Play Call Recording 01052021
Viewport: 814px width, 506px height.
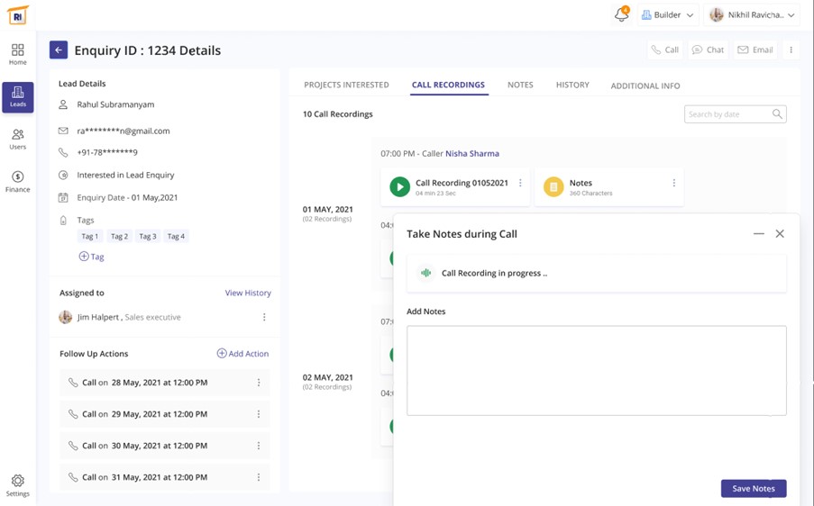(399, 186)
